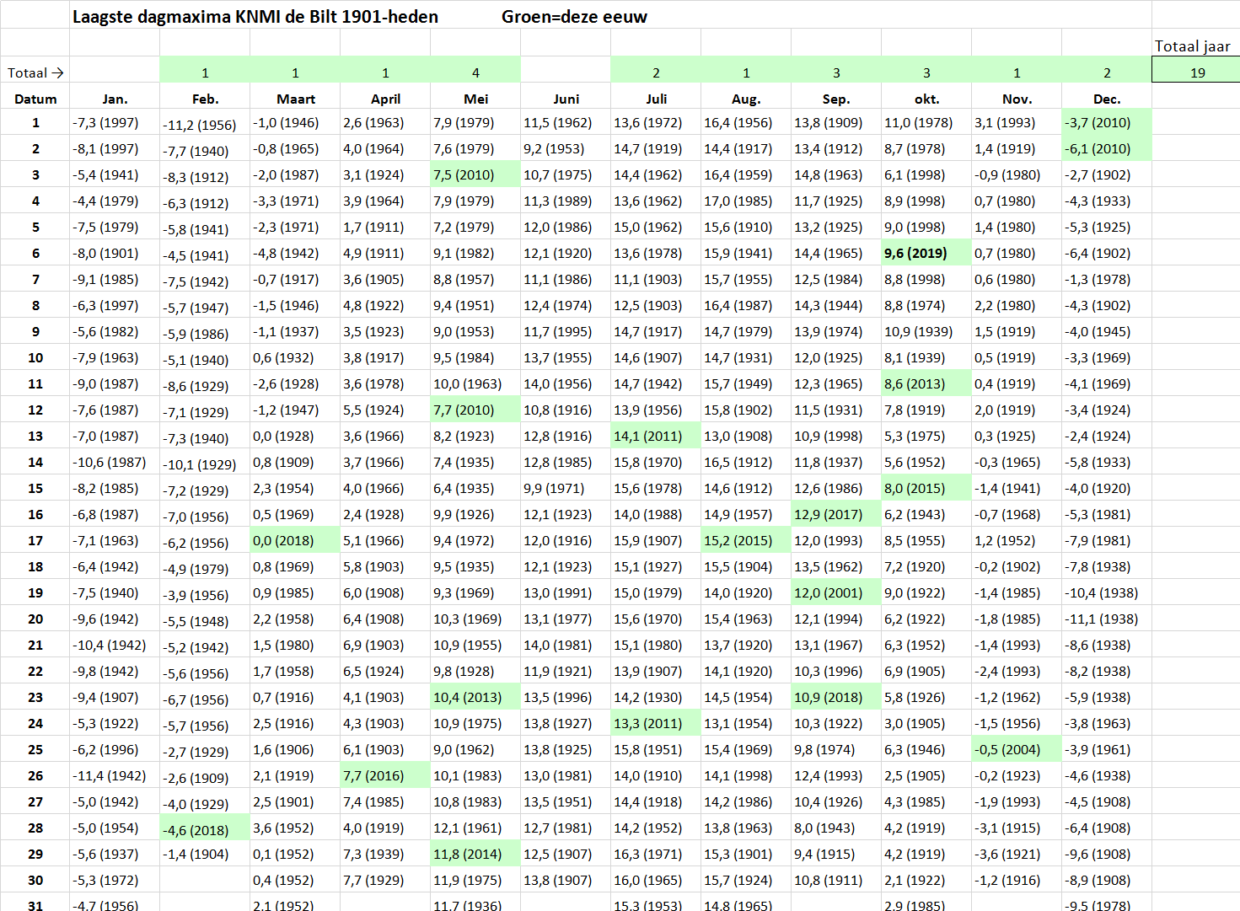Click the June cell '9,2 (1953)'
Screen dimensions: 1240x911
click(x=566, y=148)
